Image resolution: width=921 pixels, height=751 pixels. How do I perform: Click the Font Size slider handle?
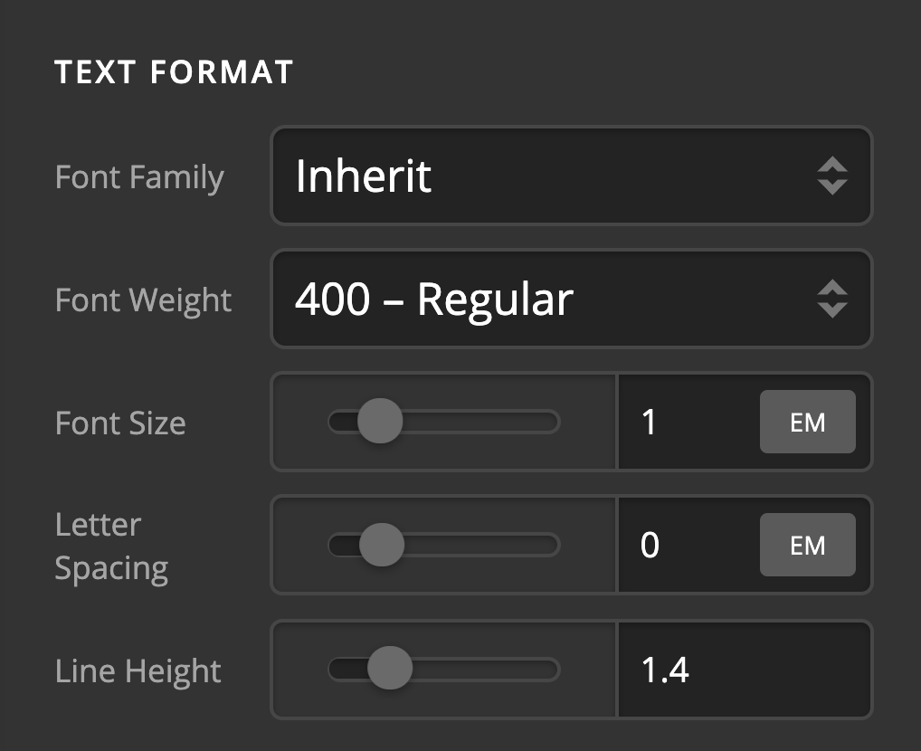(380, 422)
